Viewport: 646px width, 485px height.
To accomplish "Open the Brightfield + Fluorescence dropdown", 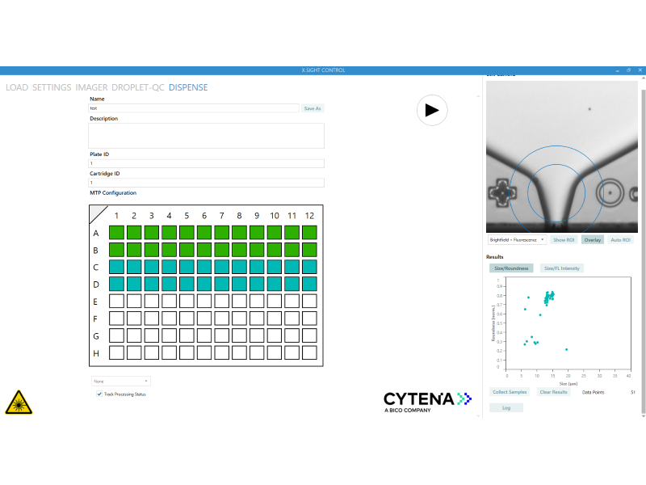I will tap(517, 239).
